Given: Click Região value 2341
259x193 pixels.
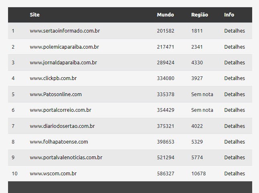Looking at the screenshot, I should tap(197, 47).
